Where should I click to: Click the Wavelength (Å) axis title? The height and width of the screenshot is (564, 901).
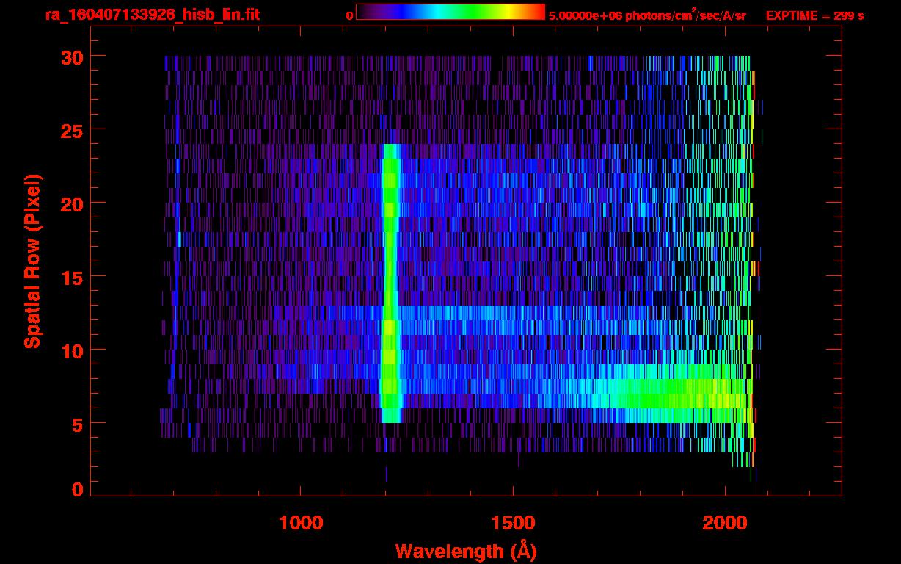coord(466,551)
